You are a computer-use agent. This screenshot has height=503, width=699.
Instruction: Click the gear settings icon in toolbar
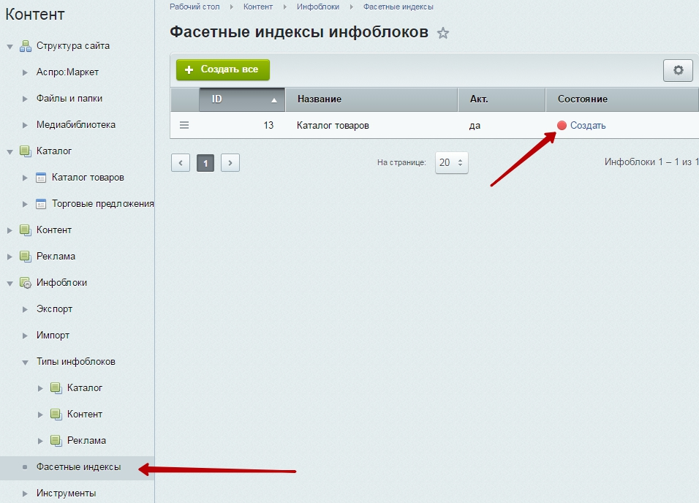[678, 70]
